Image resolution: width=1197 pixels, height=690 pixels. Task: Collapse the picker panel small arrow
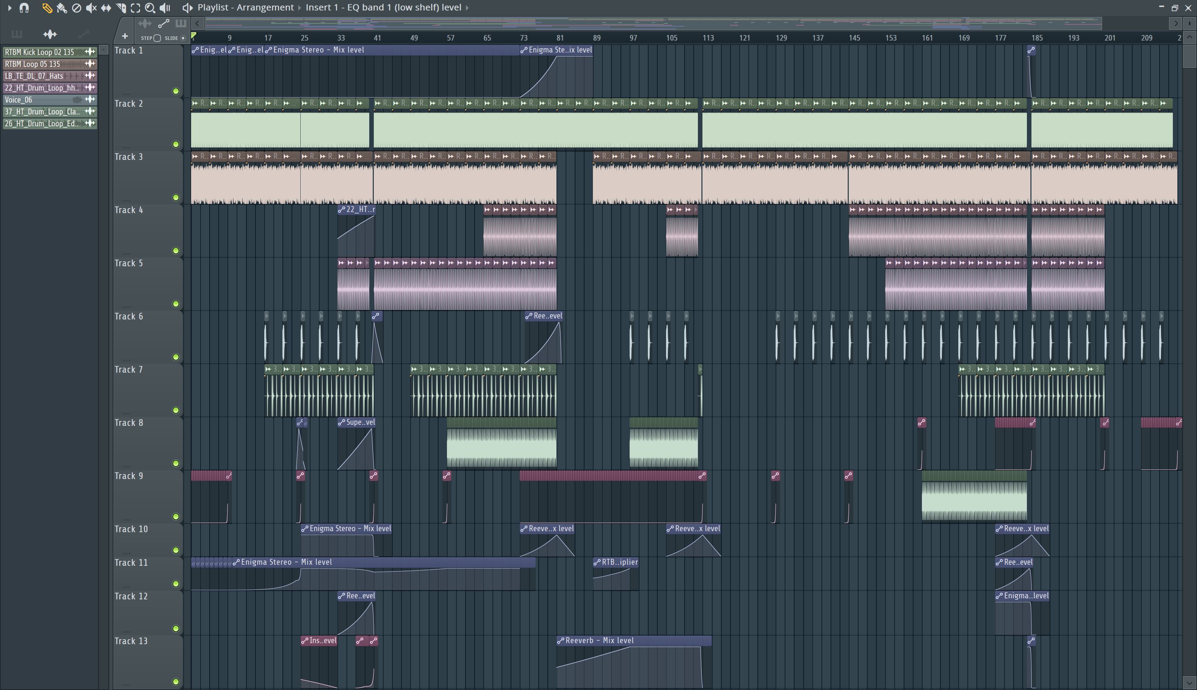pos(104,49)
